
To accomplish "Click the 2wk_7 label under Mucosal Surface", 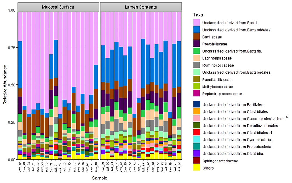I will point(33,167).
